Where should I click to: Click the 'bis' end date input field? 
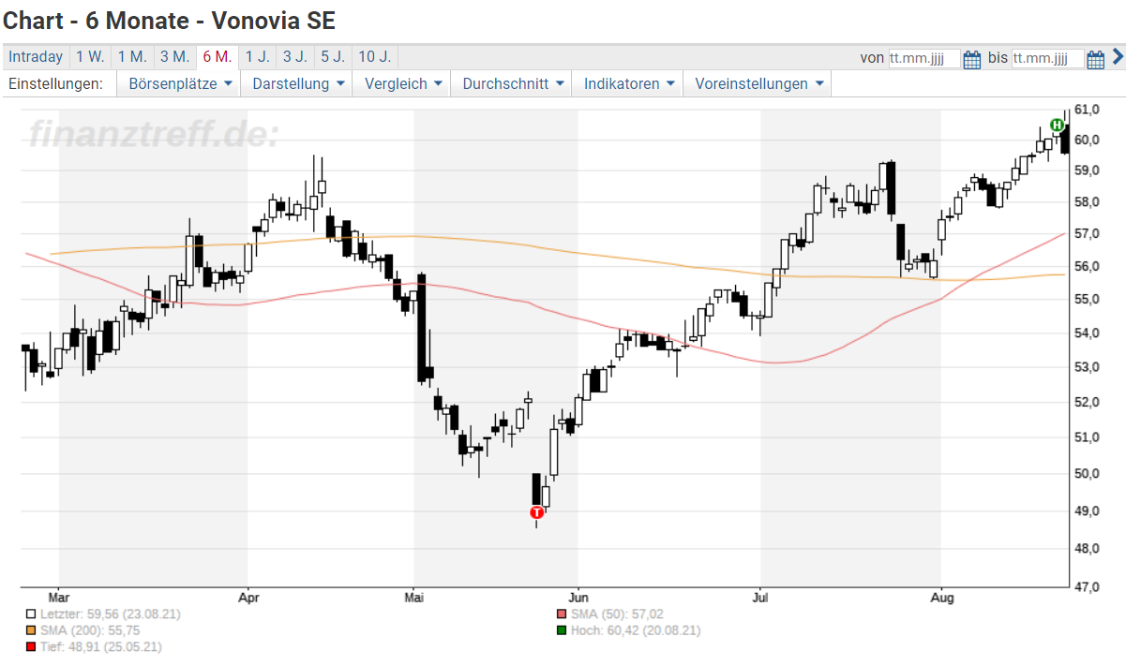click(1047, 58)
